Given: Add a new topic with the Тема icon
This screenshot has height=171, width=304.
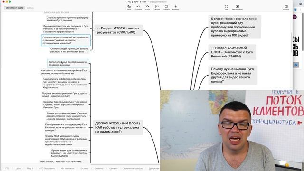Looking at the screenshot, I should coord(129,8).
